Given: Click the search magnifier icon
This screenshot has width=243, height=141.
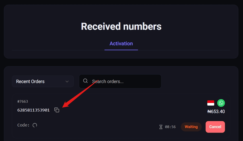Looking at the screenshot, I should click(x=85, y=81).
